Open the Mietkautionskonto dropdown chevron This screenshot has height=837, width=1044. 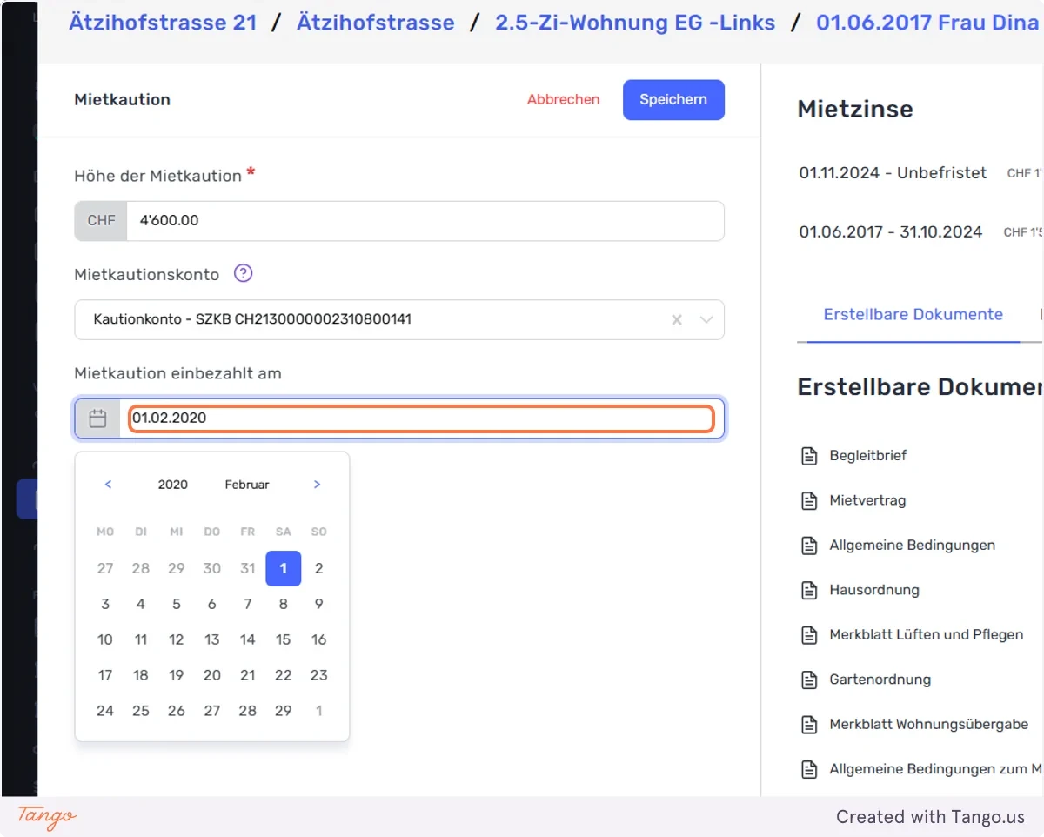pos(706,320)
